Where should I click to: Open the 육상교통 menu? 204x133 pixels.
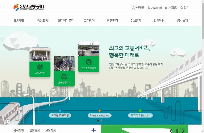click(x=42, y=20)
